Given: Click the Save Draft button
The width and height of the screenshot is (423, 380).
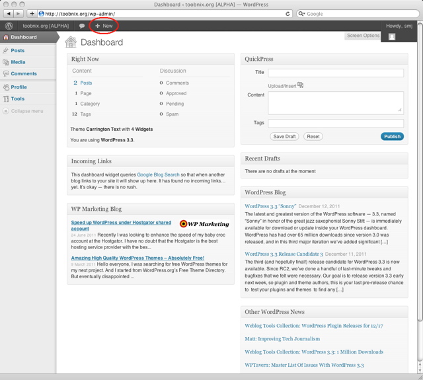Looking at the screenshot, I should [x=284, y=136].
